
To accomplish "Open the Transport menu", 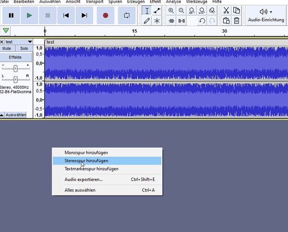I will (95, 2).
